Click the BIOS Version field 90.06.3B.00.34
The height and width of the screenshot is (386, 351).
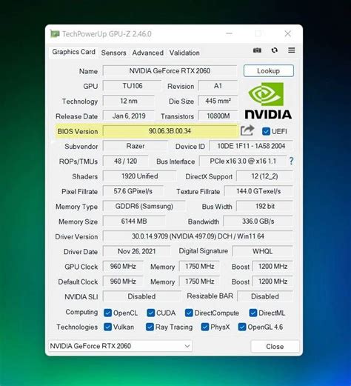click(x=170, y=131)
